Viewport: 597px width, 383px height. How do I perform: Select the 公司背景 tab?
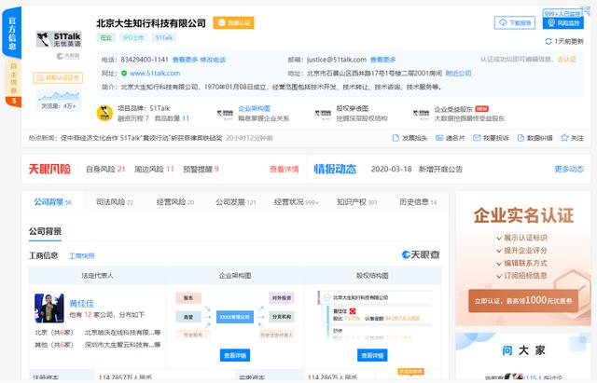pyautogui.click(x=52, y=202)
